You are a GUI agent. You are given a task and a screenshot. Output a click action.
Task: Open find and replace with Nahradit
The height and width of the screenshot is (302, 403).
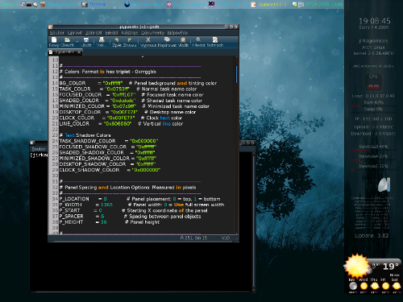[x=215, y=42]
